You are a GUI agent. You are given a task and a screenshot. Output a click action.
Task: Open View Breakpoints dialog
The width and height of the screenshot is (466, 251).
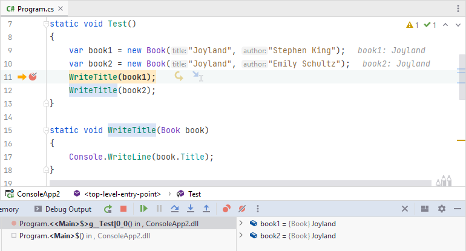point(226,209)
